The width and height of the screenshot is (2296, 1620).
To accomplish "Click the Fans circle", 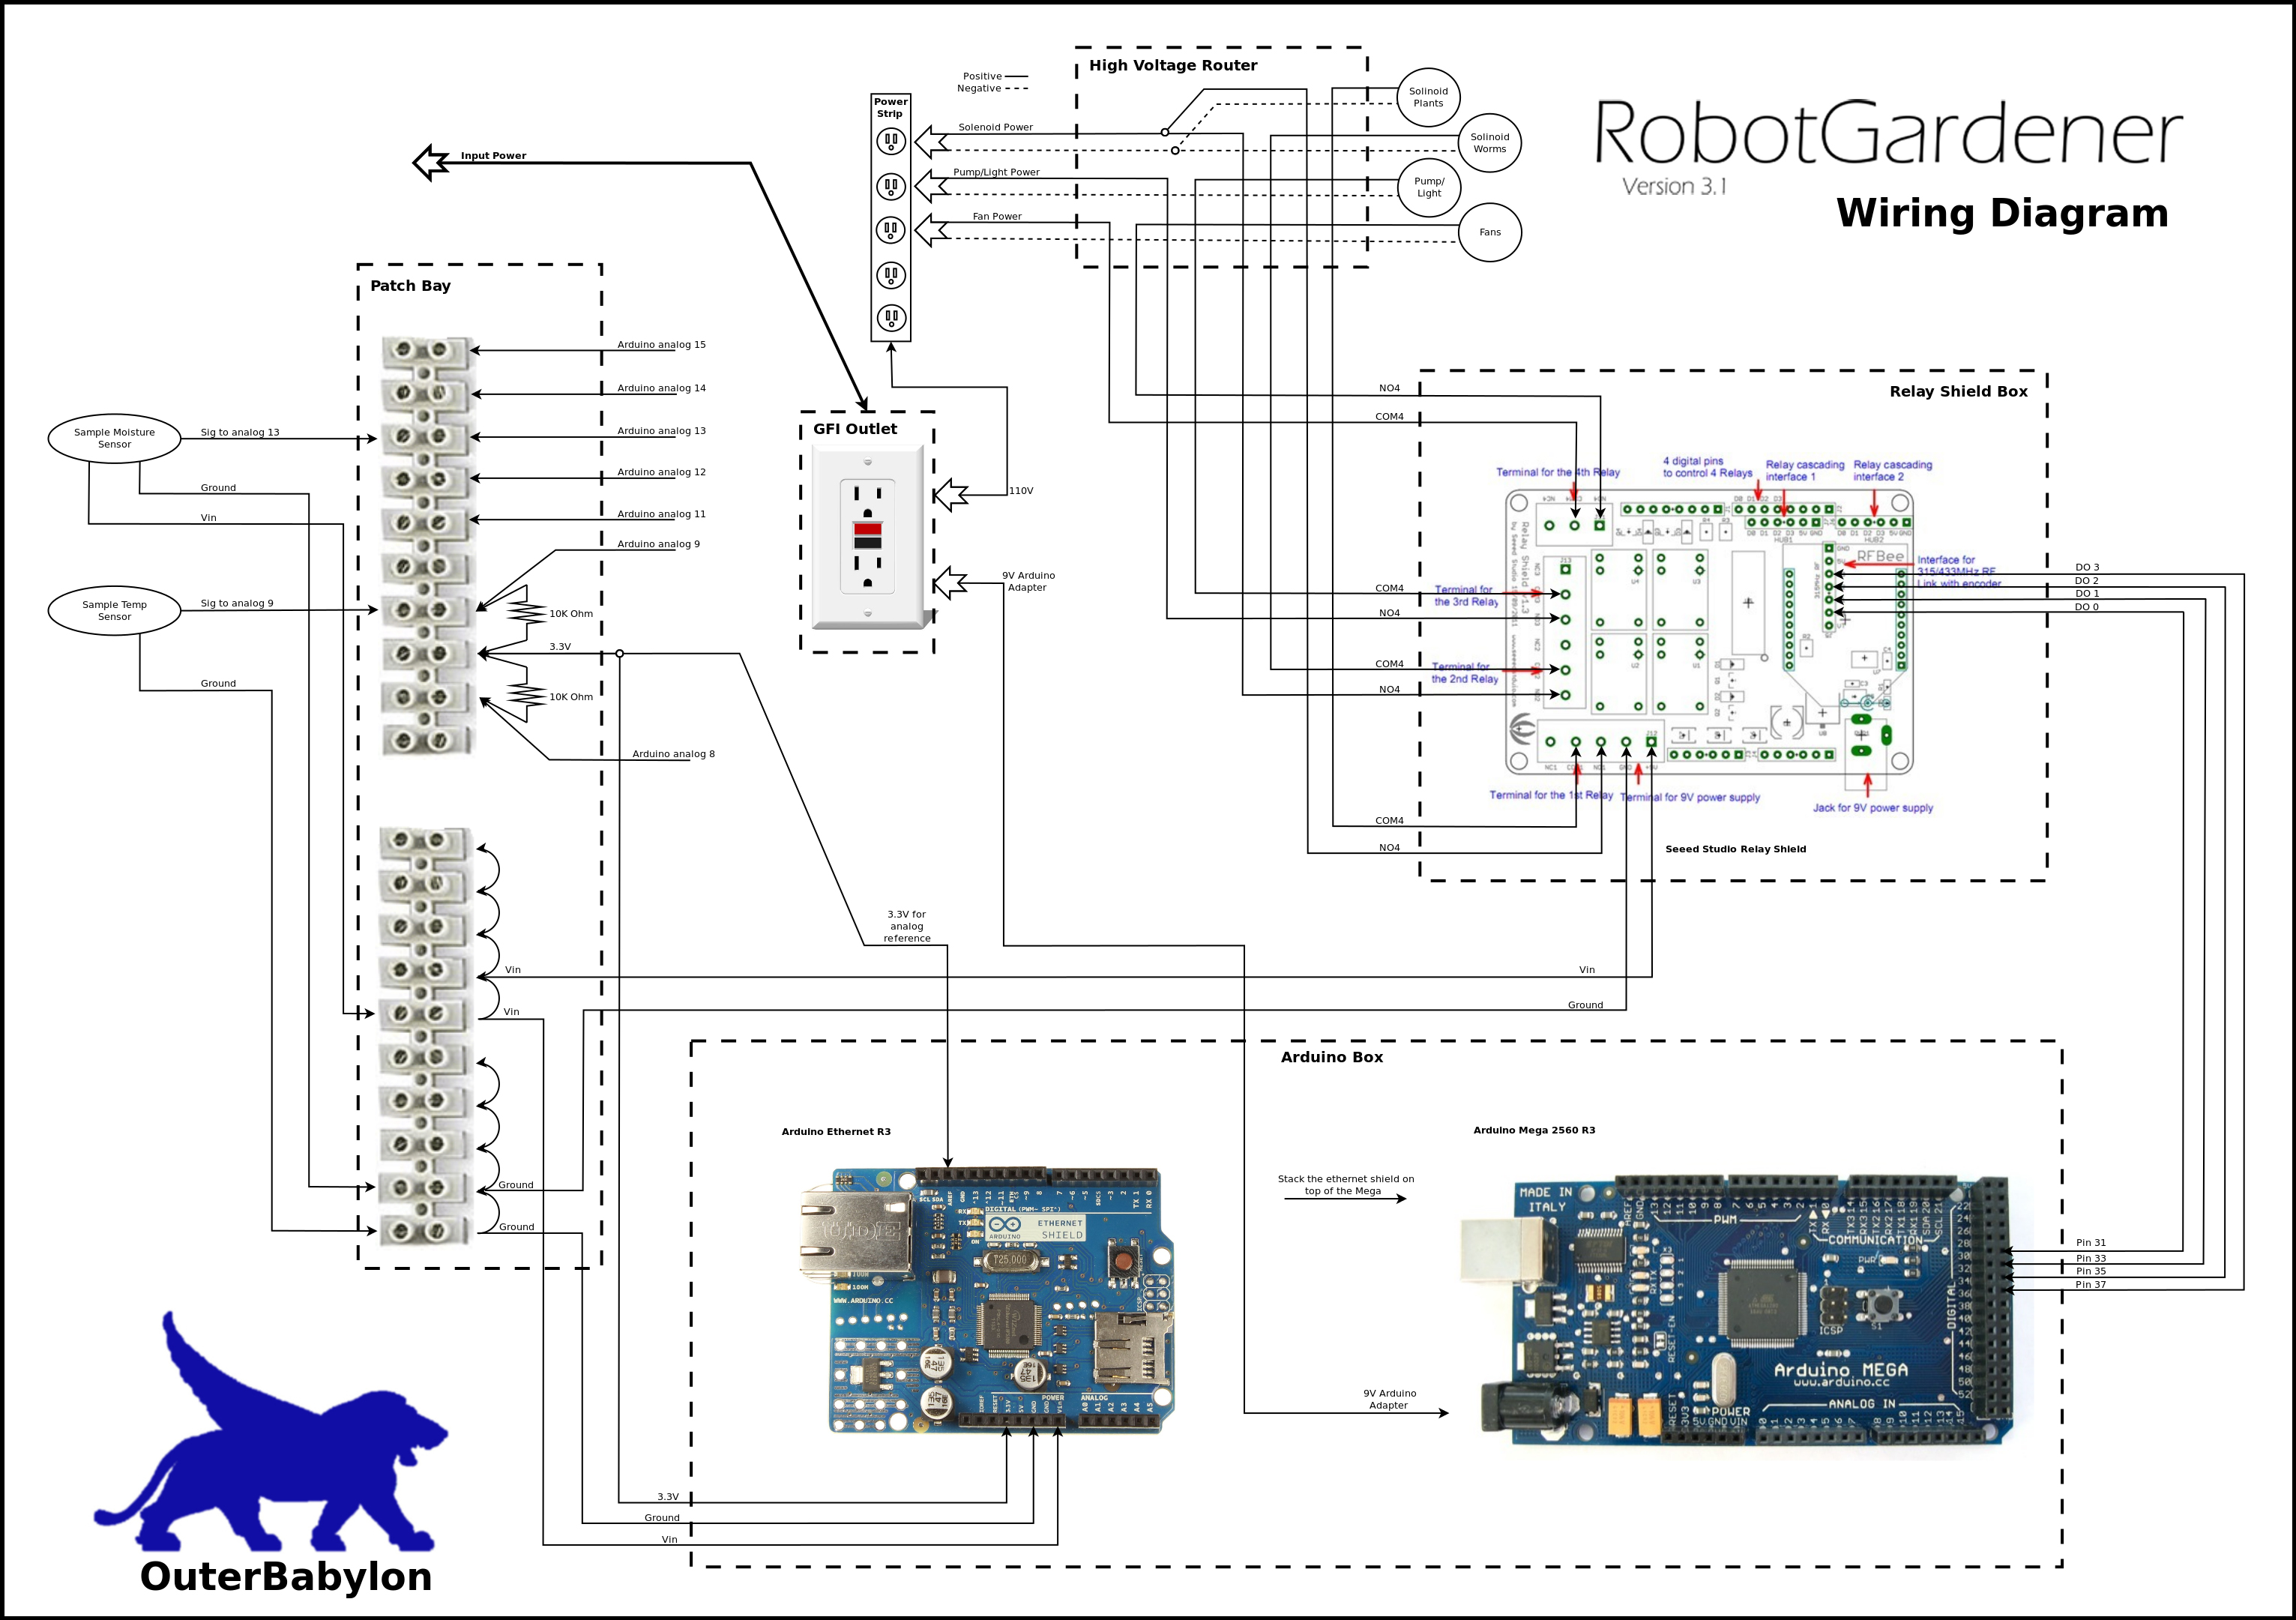I will tap(1490, 232).
